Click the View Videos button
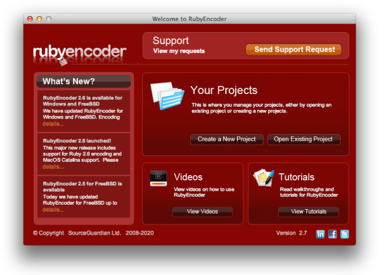Viewport: 385px width, 275px height. click(x=202, y=212)
